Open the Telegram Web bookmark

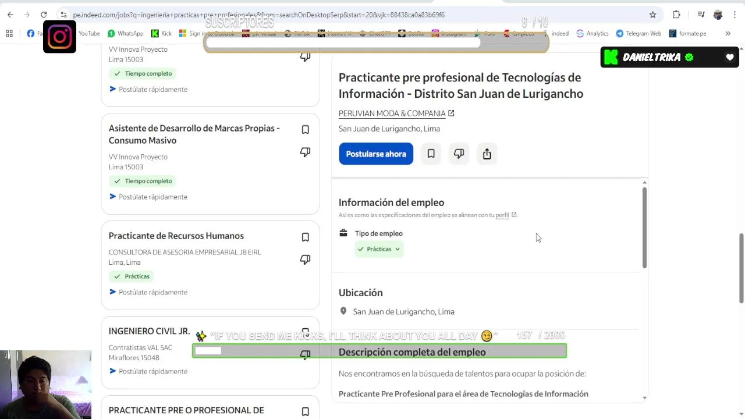(x=638, y=33)
